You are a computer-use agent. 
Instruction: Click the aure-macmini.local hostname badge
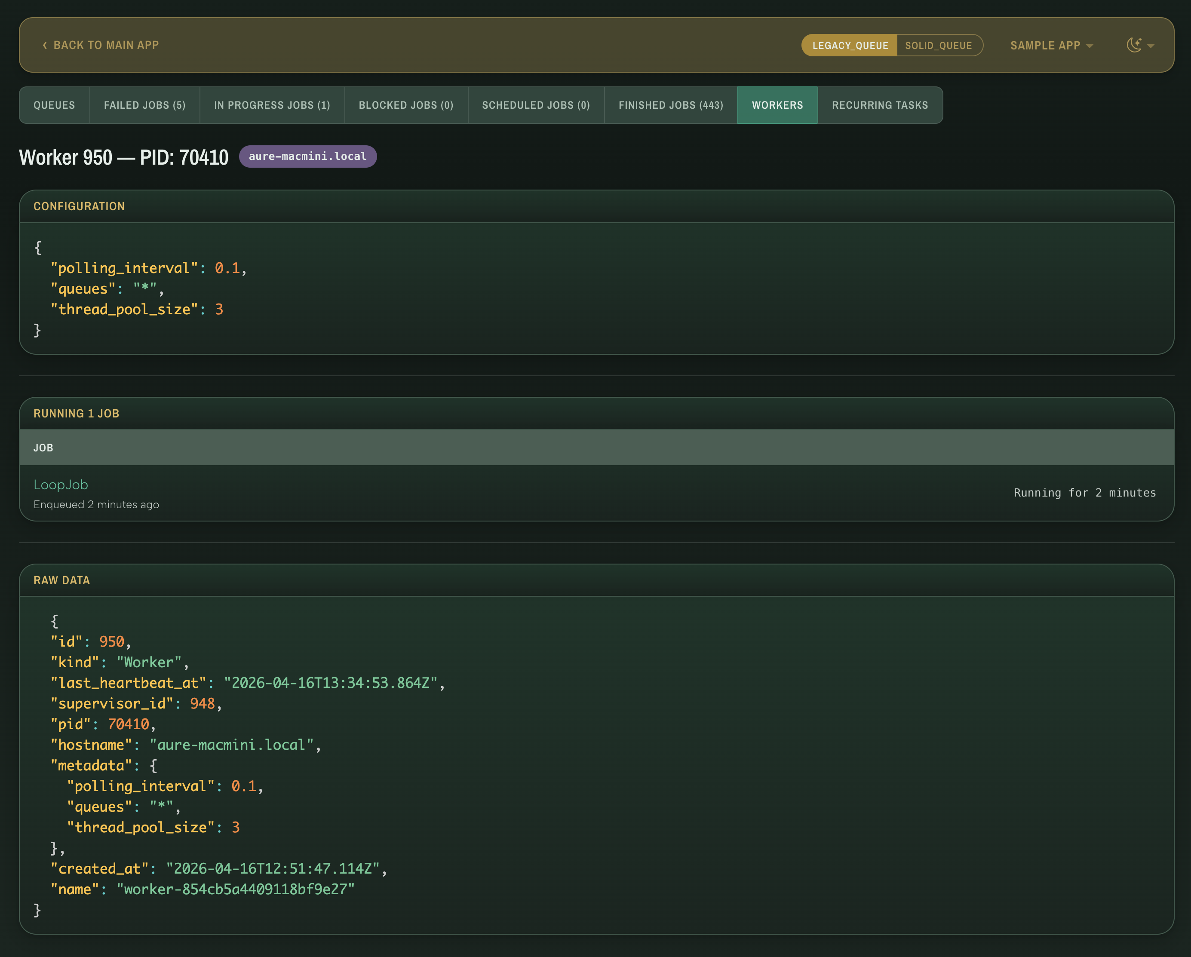308,156
